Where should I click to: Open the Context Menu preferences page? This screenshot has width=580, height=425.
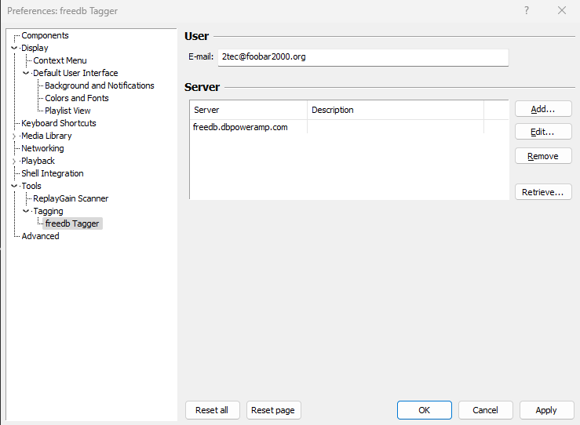pos(60,60)
